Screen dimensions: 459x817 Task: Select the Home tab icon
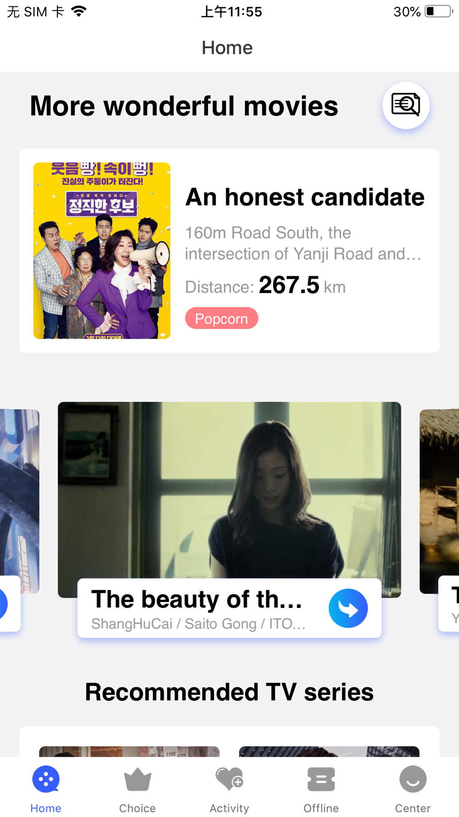tap(46, 779)
